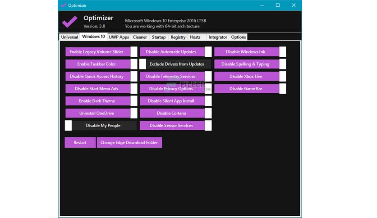Select the Windows 10 tab
The width and height of the screenshot is (377, 218).
tap(93, 36)
